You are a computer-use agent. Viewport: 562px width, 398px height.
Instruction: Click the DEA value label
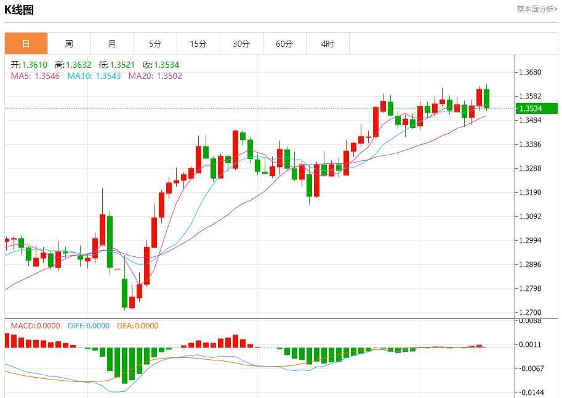[136, 326]
